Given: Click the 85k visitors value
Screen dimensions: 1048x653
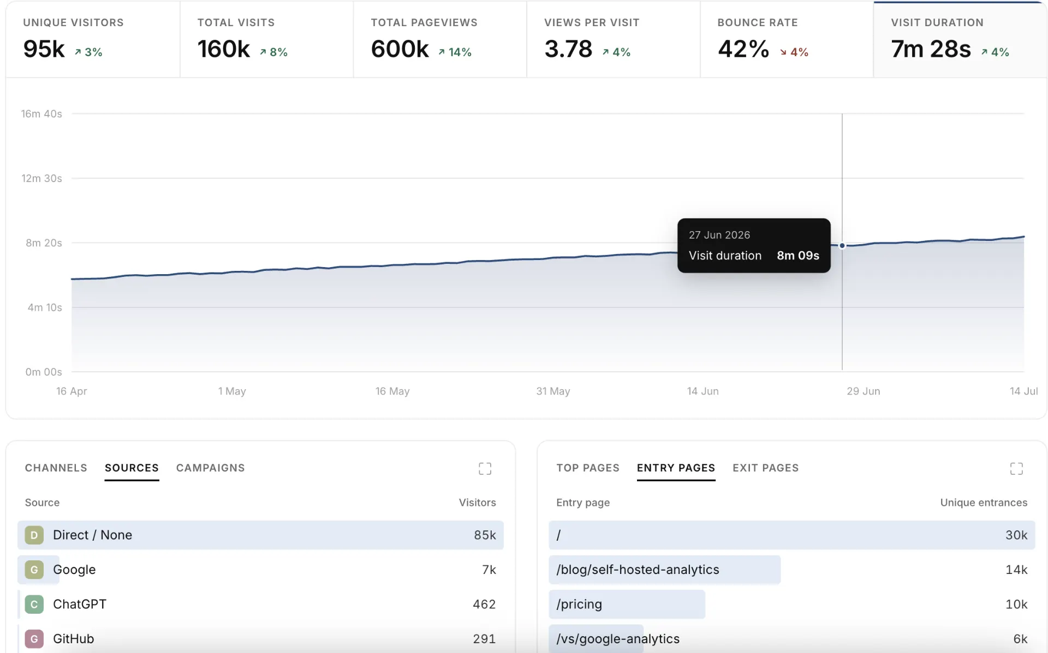Looking at the screenshot, I should click(485, 535).
